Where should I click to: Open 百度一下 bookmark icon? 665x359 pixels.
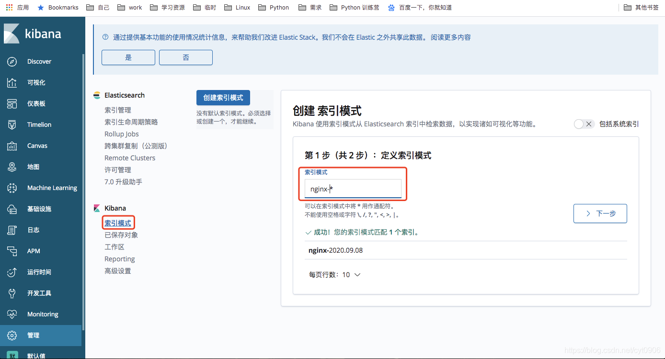pos(391,7)
